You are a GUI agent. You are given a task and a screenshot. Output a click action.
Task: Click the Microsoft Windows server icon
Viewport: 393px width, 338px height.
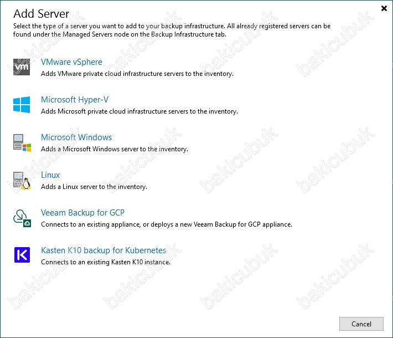[x=22, y=142]
